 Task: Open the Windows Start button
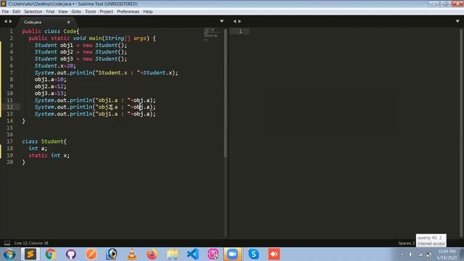[x=9, y=254]
